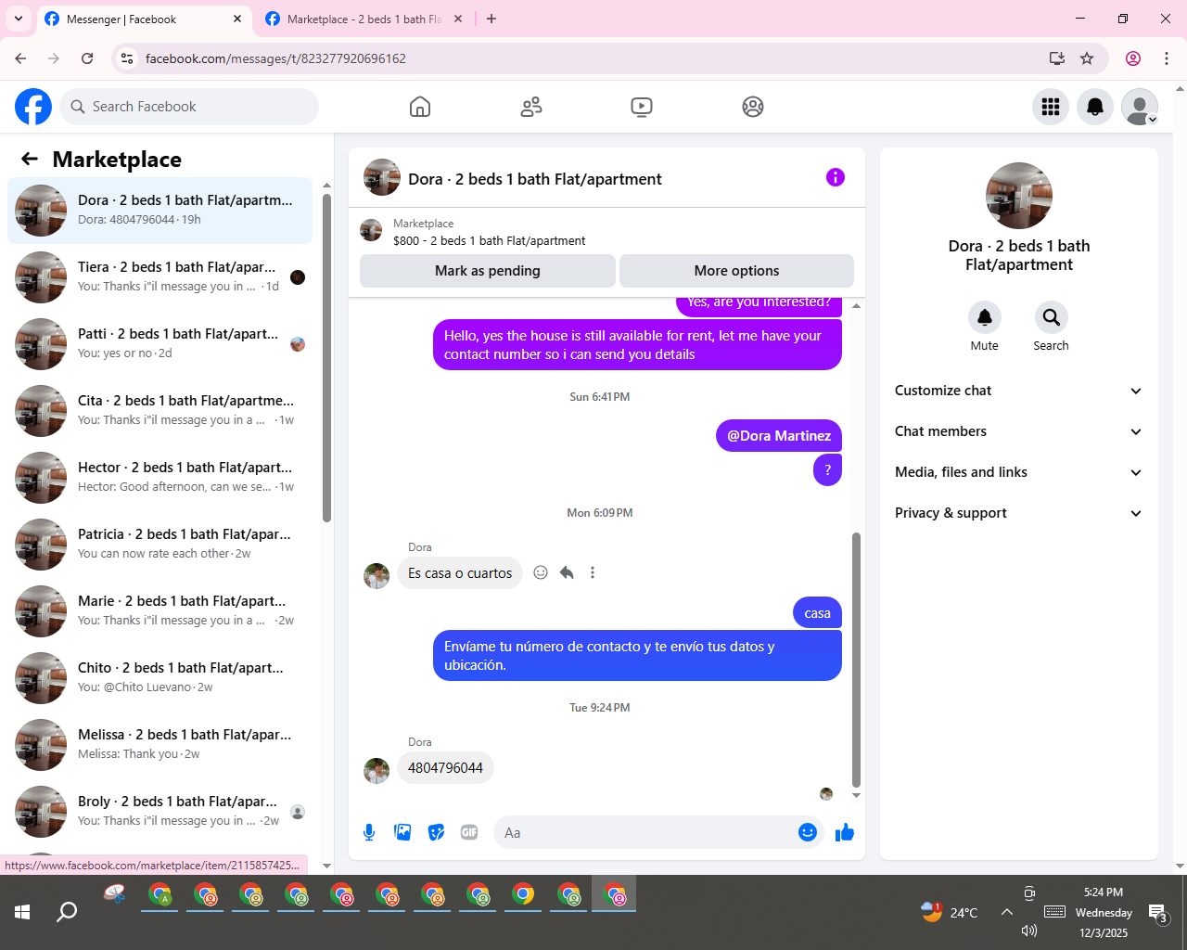Click More options button
Image resolution: width=1187 pixels, height=950 pixels.
click(x=737, y=271)
